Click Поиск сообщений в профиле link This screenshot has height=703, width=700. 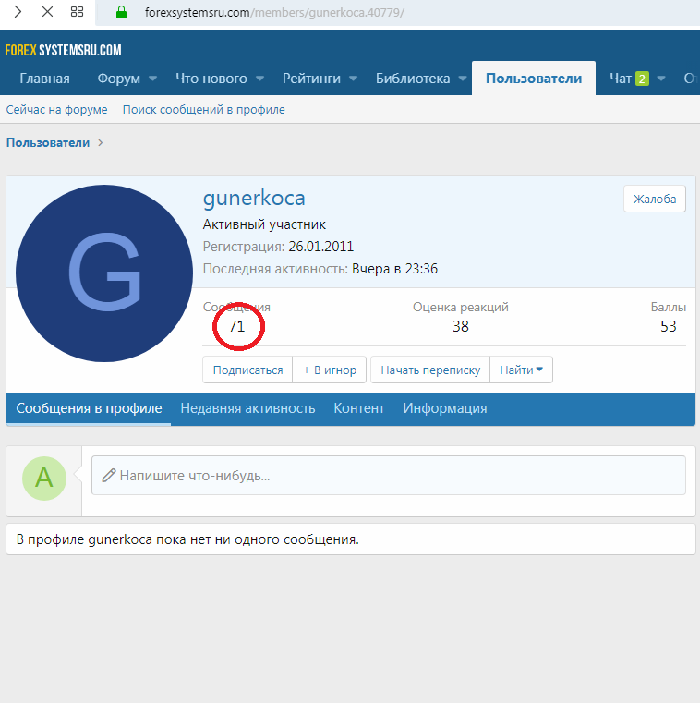[x=204, y=110]
